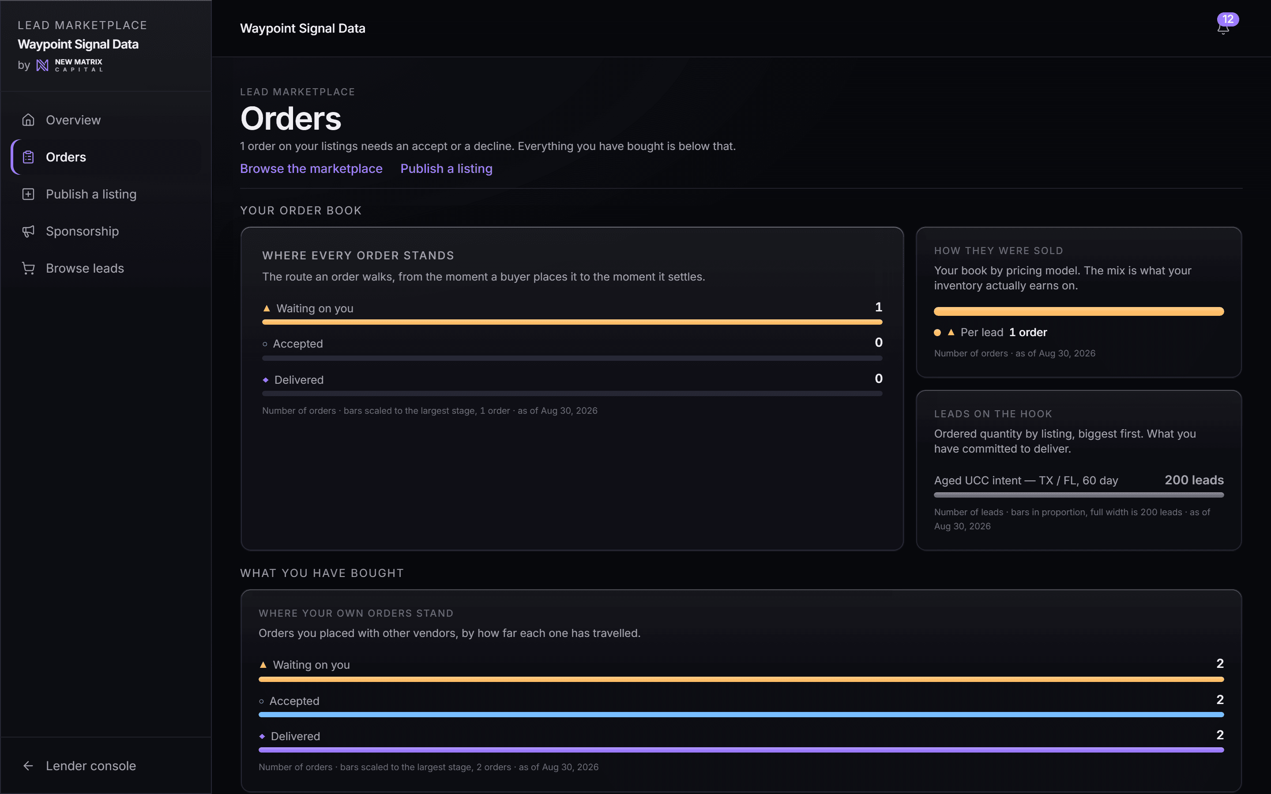Click the Sponsorship megaphone icon
The image size is (1271, 794).
(x=28, y=231)
